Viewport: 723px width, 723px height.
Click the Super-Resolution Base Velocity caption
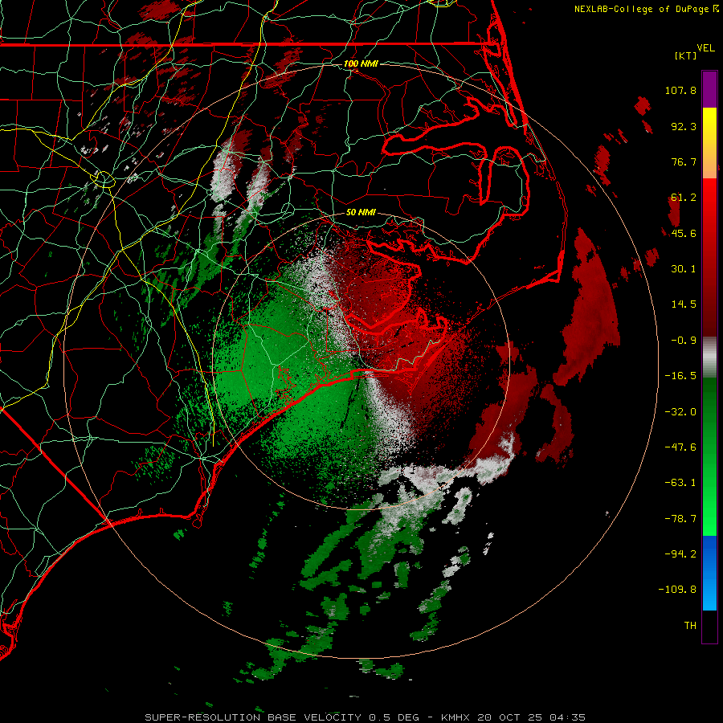pyautogui.click(x=366, y=717)
